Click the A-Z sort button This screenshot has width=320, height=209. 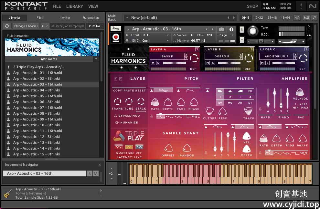(45, 26)
